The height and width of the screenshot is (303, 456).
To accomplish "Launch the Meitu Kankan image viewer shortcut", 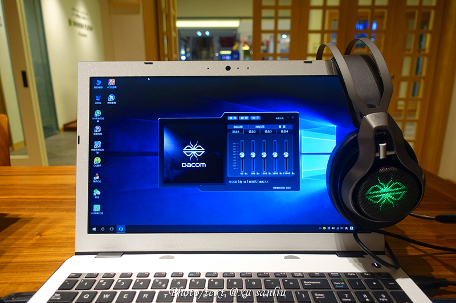I will click(112, 99).
